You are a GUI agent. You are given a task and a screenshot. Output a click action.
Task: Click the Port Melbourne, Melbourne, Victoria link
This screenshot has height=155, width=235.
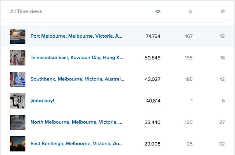[x=76, y=36]
